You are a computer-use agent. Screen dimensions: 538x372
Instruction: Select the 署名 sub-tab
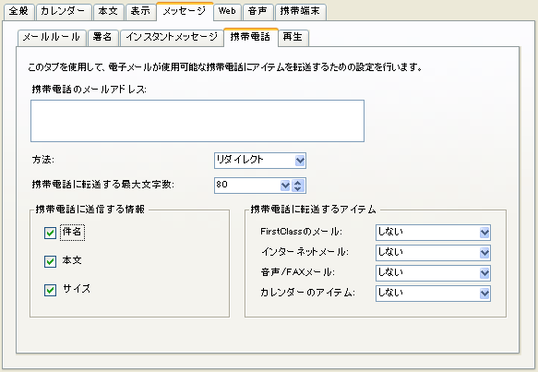(102, 38)
